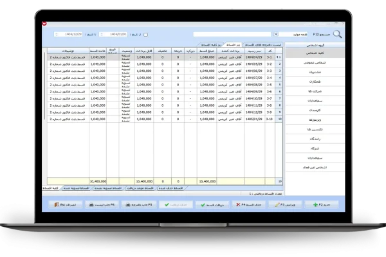Viewport: 386px width, 257px height.
Task: Click the disabled Delete receipt button
Action: (x=174, y=203)
